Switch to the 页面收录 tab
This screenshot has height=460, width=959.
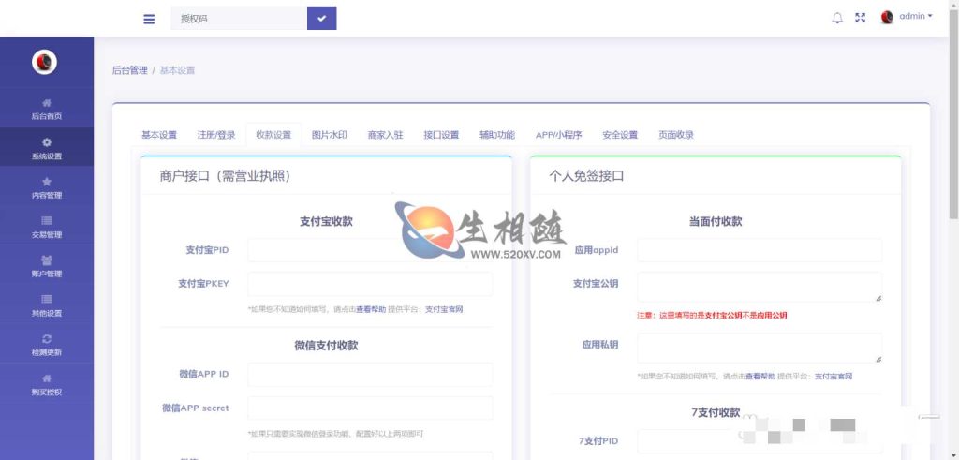pyautogui.click(x=676, y=135)
